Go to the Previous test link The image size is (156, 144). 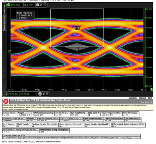click(x=142, y=98)
